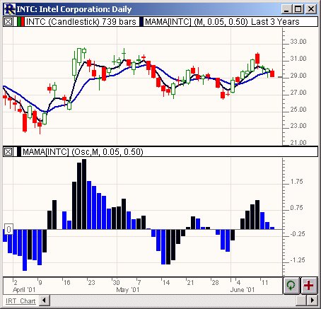Minimize the INTC chart window
This screenshot has width=321, height=309.
286,9
